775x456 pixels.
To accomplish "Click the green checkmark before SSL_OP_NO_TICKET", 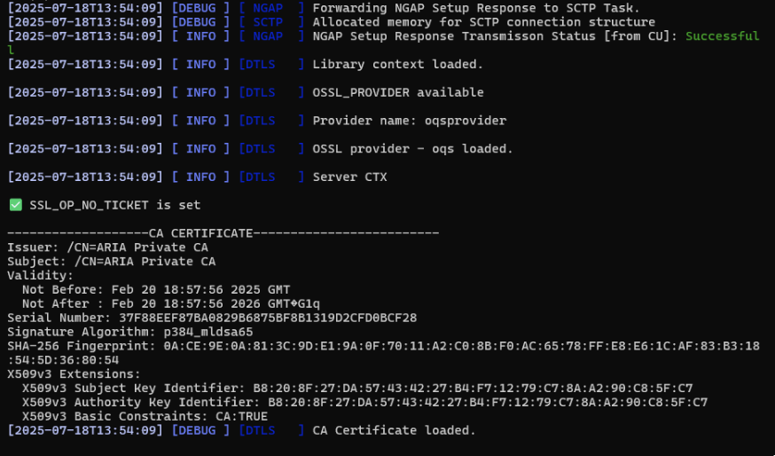I will tap(15, 205).
